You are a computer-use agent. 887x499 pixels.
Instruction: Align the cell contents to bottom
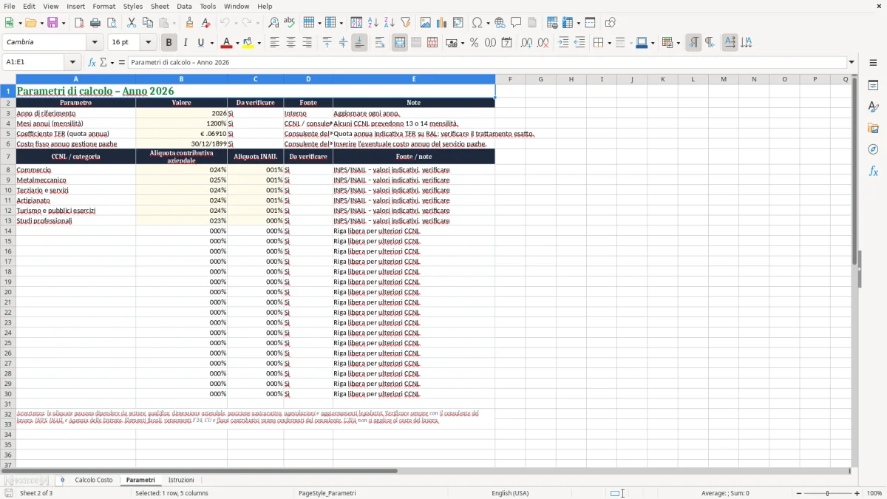359,43
